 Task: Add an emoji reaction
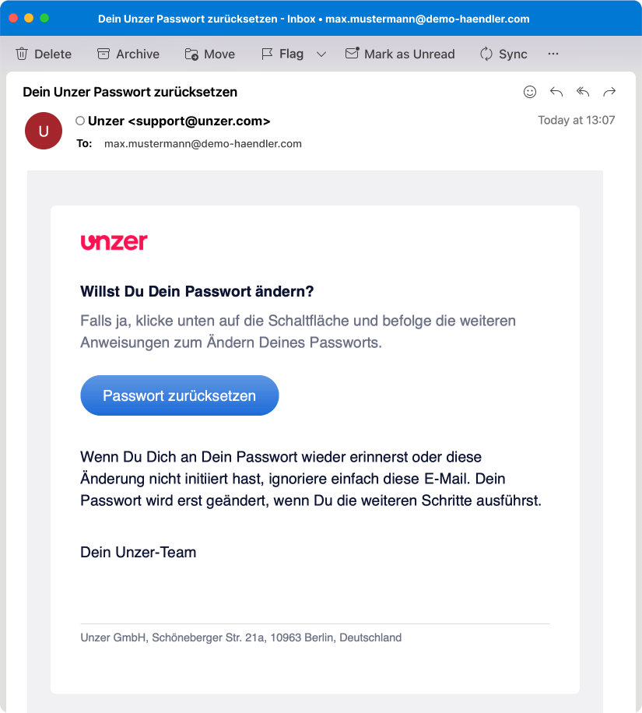[530, 92]
